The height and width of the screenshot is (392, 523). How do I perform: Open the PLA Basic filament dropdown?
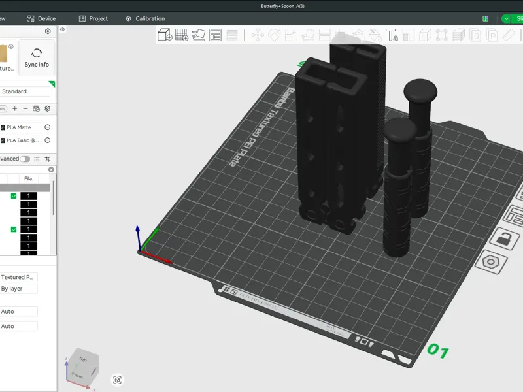pyautogui.click(x=21, y=140)
